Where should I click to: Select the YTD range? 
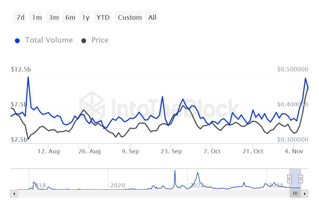pyautogui.click(x=103, y=17)
